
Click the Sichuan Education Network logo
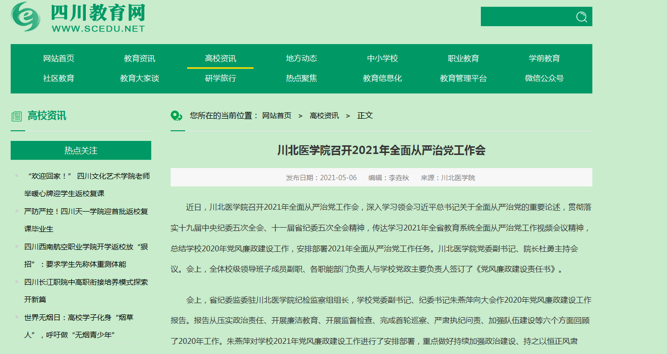point(79,17)
